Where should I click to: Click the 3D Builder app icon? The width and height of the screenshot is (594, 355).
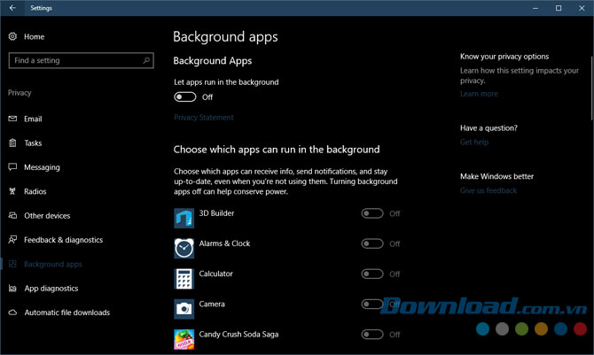(184, 219)
